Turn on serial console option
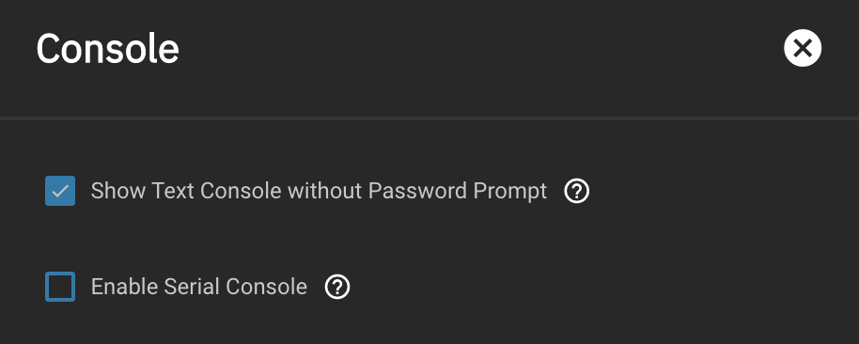The image size is (859, 344). 60,287
